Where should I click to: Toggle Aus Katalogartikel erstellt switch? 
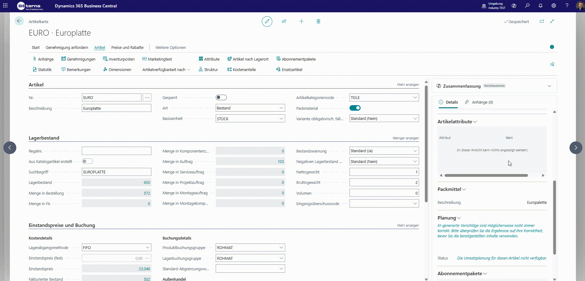[x=87, y=161]
